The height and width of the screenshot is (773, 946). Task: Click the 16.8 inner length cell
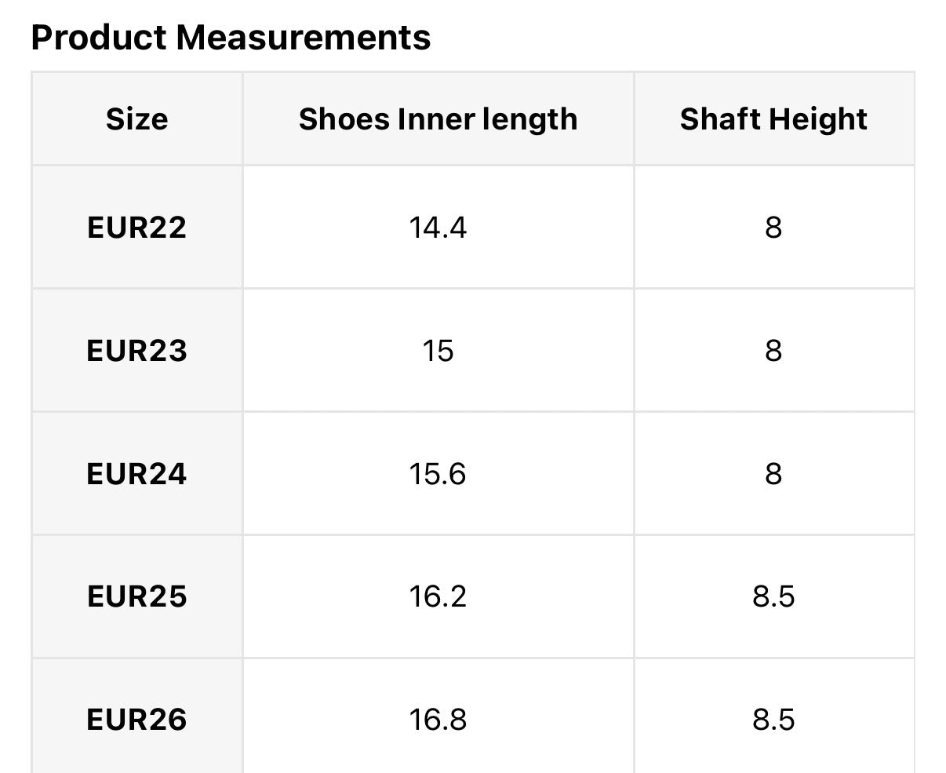pyautogui.click(x=438, y=720)
